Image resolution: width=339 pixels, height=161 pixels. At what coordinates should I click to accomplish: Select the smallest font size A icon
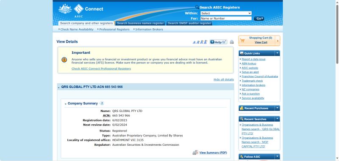click(194, 42)
